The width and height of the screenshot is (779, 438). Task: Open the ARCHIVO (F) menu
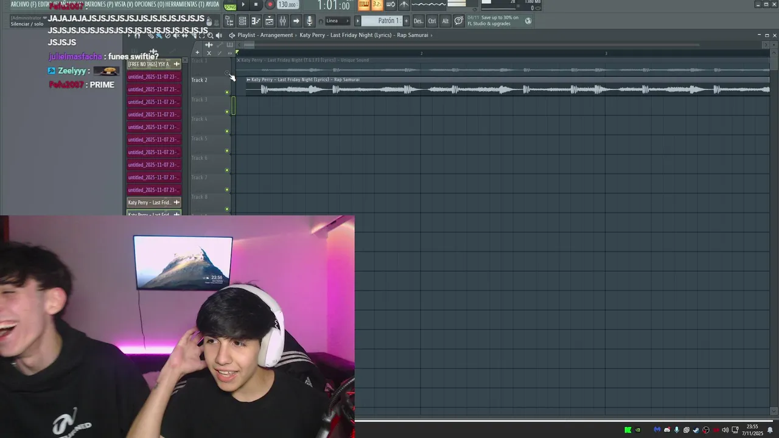[x=23, y=4]
